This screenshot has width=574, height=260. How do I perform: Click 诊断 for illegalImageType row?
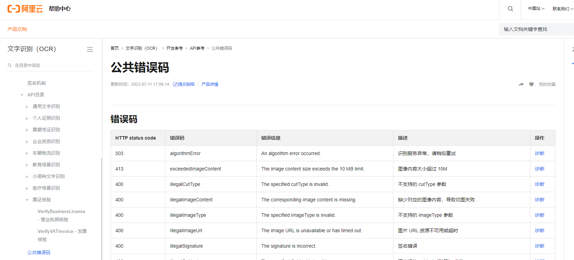540,215
